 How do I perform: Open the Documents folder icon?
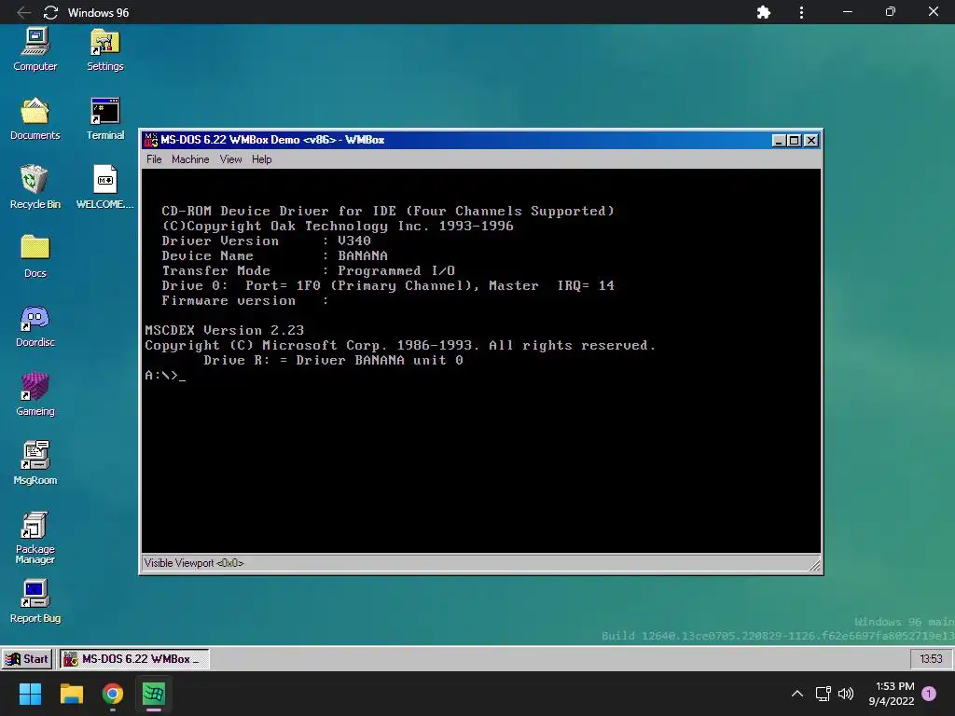click(35, 119)
